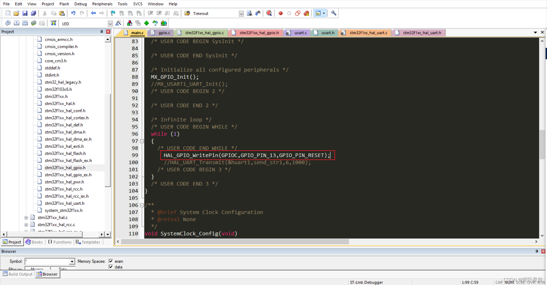Insert or remove a bookmark
547x285 pixels.
tap(112, 13)
